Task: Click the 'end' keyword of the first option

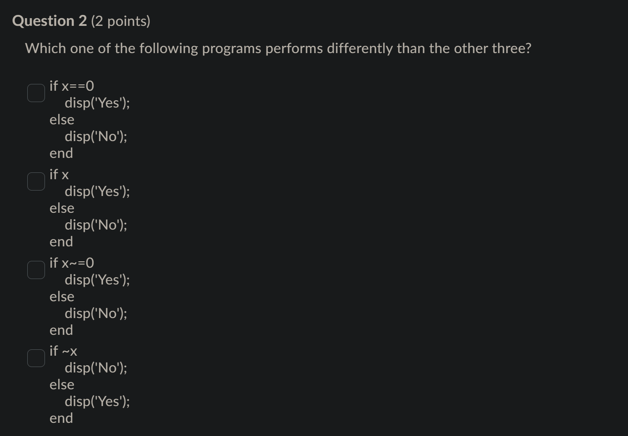Action: 61,153
